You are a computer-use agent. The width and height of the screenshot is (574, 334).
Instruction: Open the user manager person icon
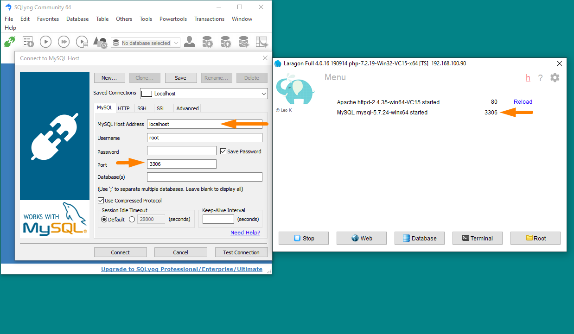pos(189,42)
